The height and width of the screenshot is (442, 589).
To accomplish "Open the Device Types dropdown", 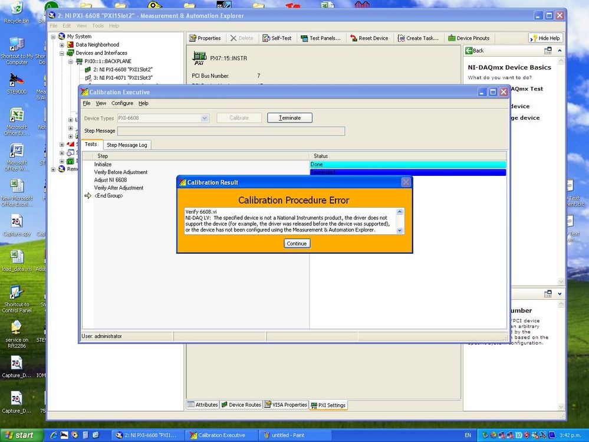I will [x=205, y=118].
